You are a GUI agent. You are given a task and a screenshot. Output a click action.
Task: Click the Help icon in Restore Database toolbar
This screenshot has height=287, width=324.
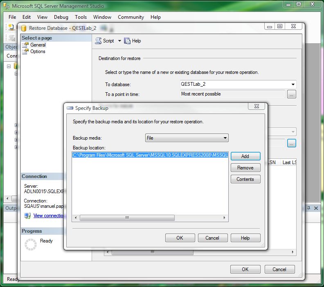click(127, 41)
